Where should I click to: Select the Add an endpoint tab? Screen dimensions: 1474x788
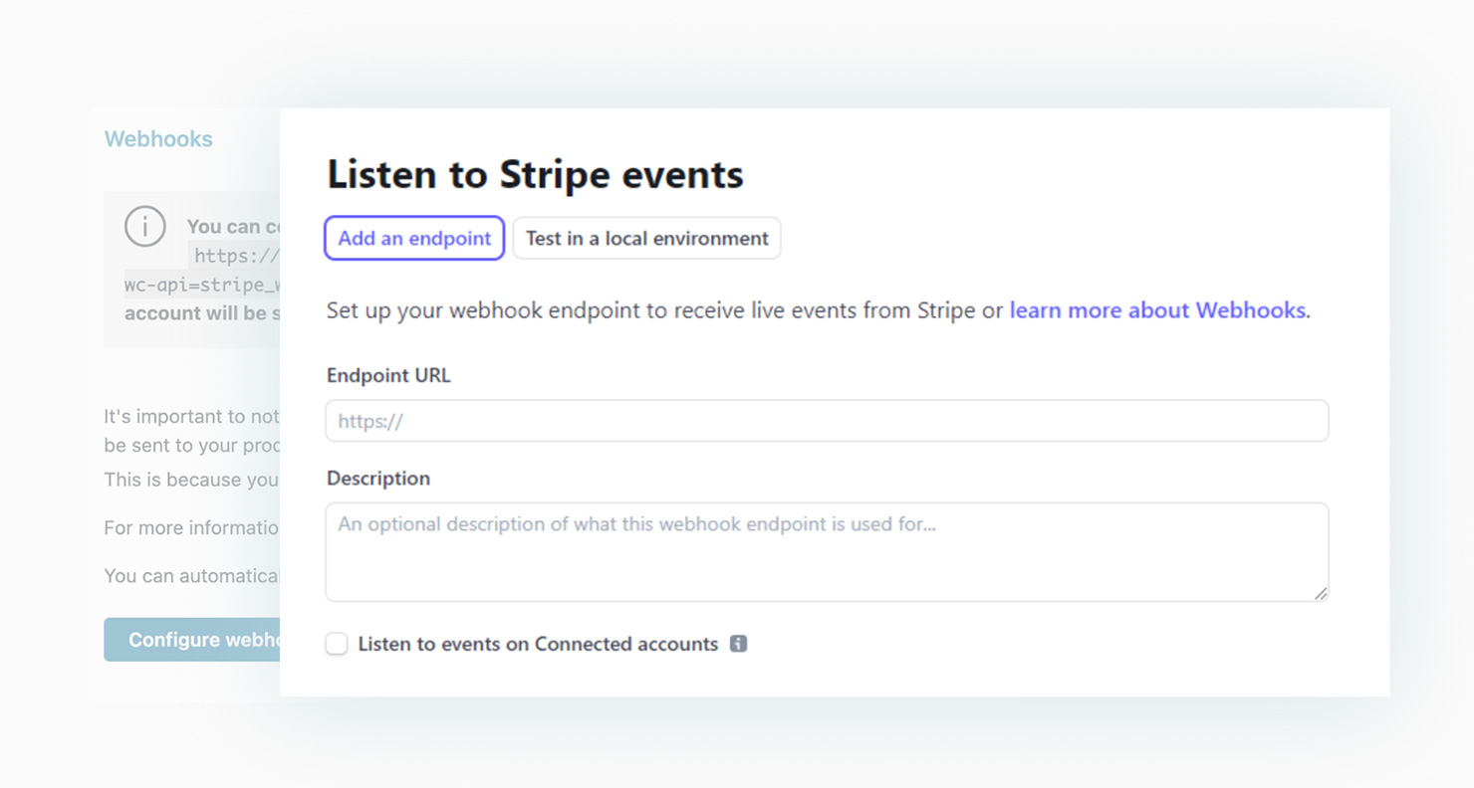(x=414, y=239)
